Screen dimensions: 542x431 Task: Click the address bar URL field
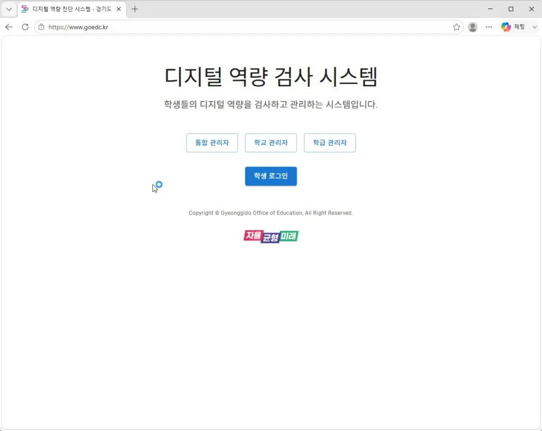[249, 27]
